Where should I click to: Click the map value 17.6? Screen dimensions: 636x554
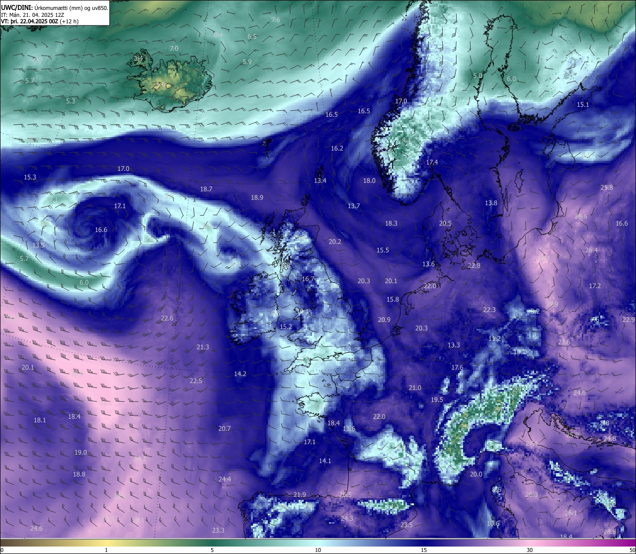[x=457, y=367]
